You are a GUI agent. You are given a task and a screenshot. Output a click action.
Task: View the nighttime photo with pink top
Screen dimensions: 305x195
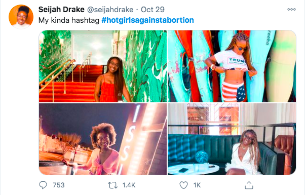click(x=103, y=139)
